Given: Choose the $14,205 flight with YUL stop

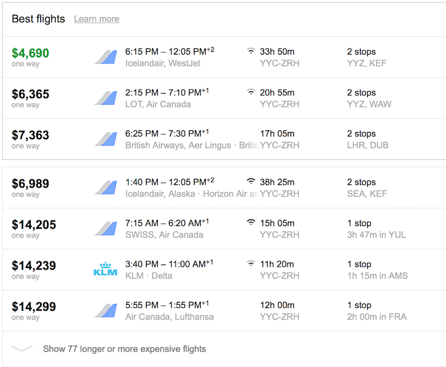Looking at the screenshot, I should 224,229.
